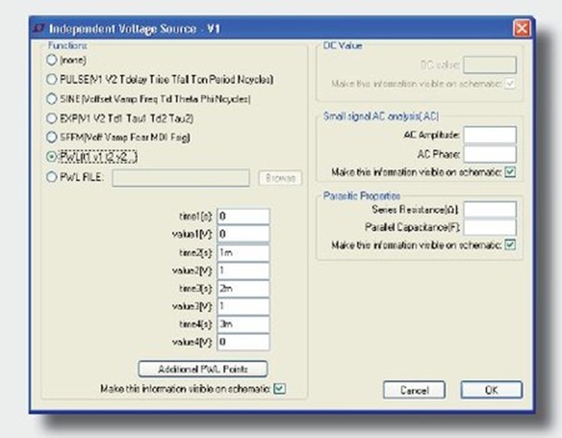Uncheck the PWL information visible on schematic checkbox

(x=279, y=390)
